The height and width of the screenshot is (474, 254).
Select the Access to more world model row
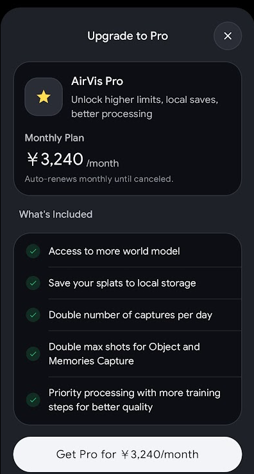coord(128,251)
